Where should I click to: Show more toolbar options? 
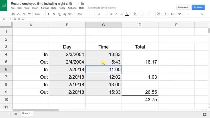(188, 14)
